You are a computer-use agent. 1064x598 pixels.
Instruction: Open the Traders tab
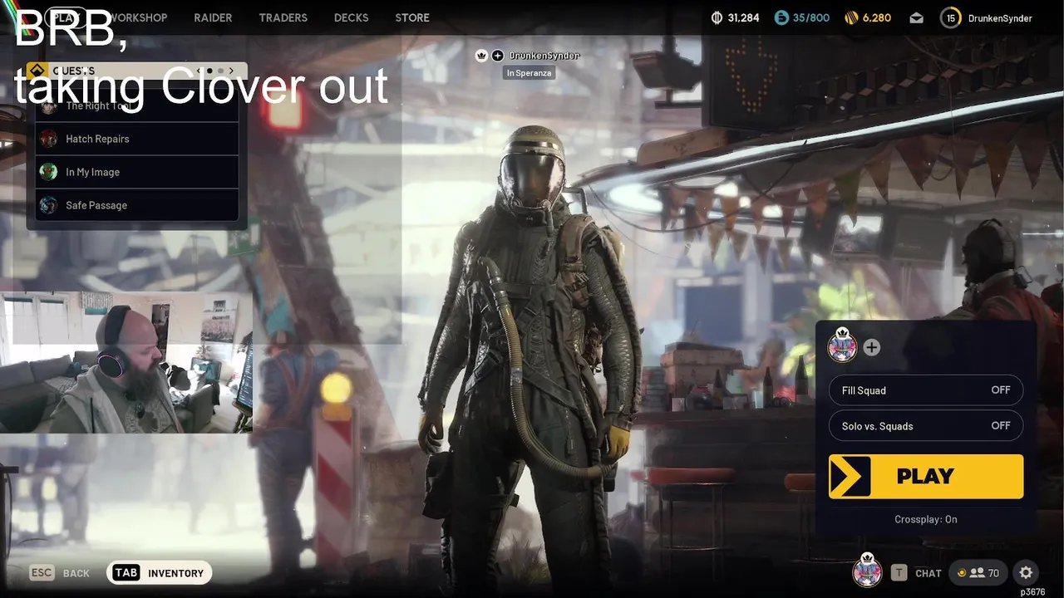click(x=283, y=17)
